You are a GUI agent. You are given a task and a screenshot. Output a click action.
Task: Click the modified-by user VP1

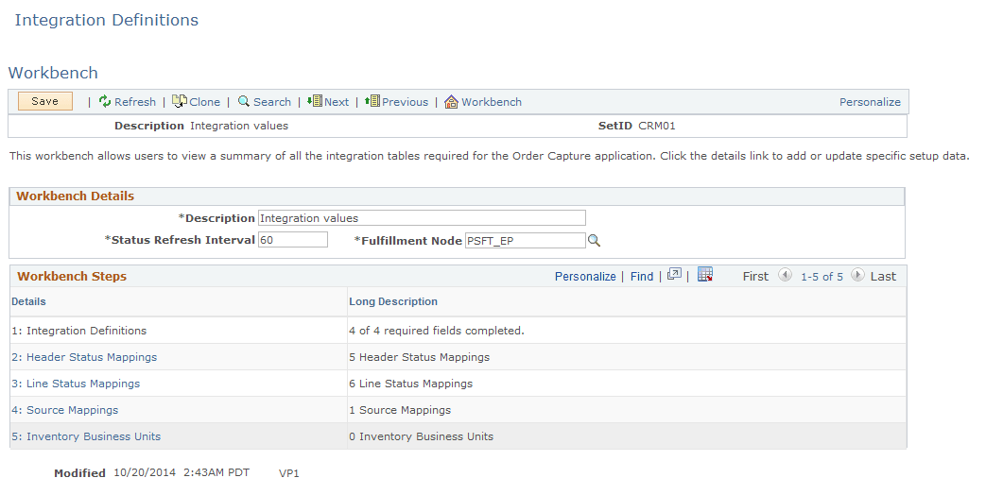[288, 473]
